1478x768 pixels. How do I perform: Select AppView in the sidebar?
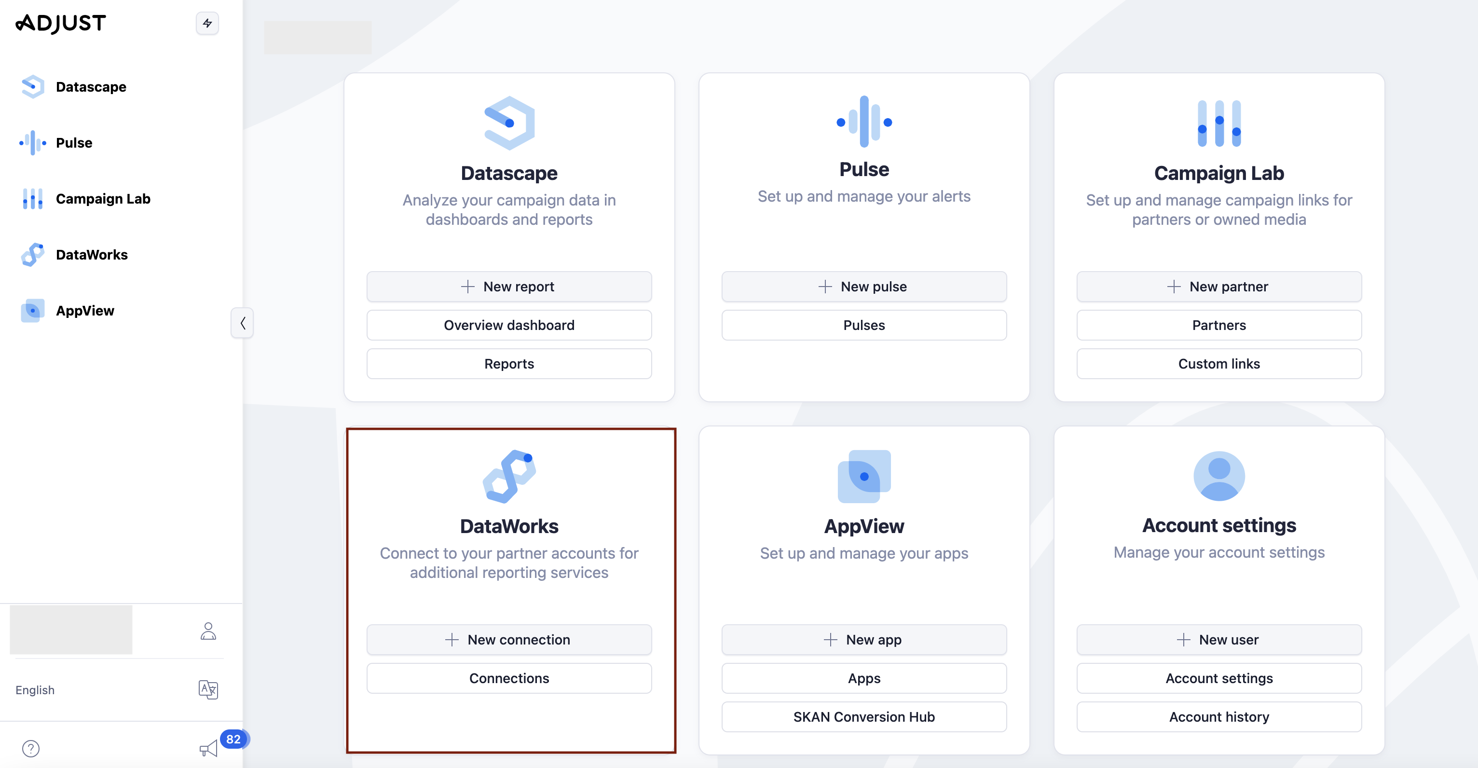(85, 311)
